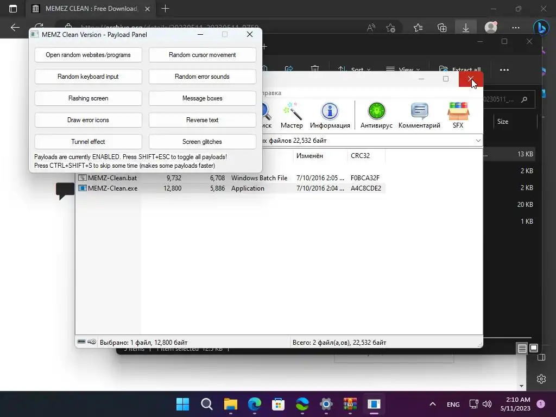Click Explorer share icon
556x417 pixels.
pos(289,69)
